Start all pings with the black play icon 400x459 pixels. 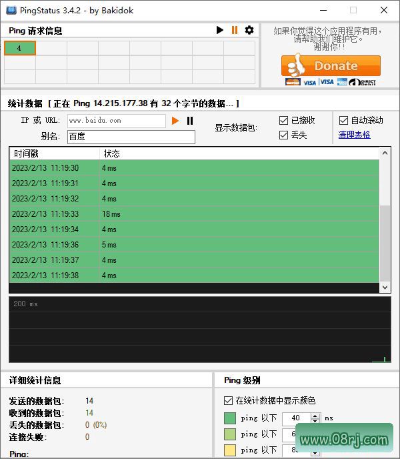click(219, 30)
